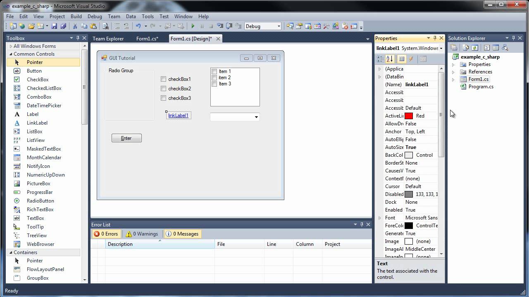Viewport: 529px width, 297px height.
Task: Click the gray DisabledLinkColor swatch
Action: 409,194
